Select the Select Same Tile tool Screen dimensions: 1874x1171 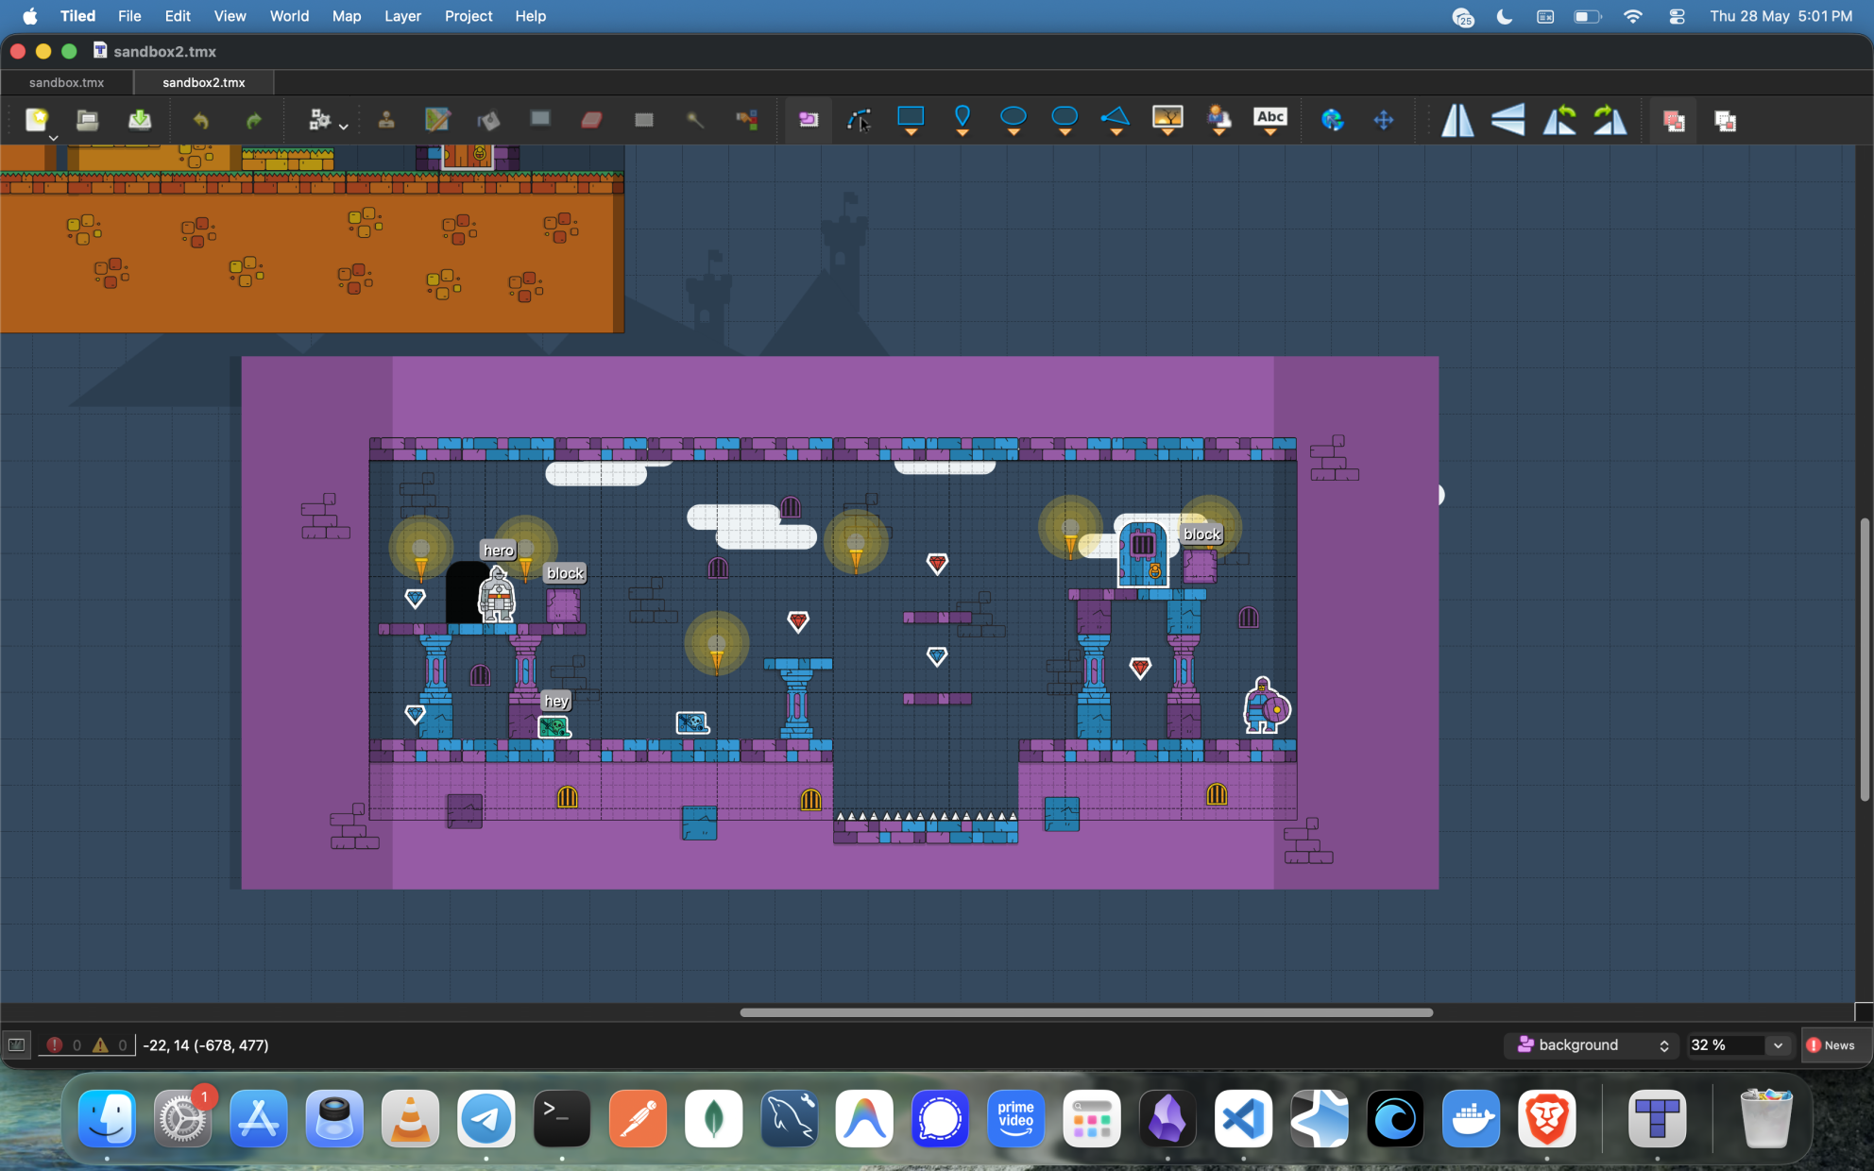[x=746, y=120]
